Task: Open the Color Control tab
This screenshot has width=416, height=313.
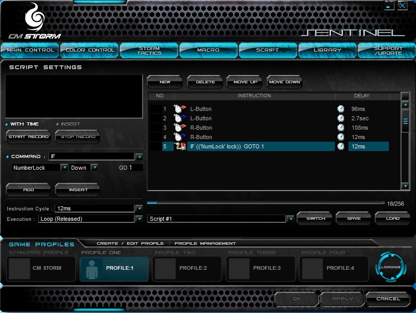Action: pyautogui.click(x=89, y=50)
